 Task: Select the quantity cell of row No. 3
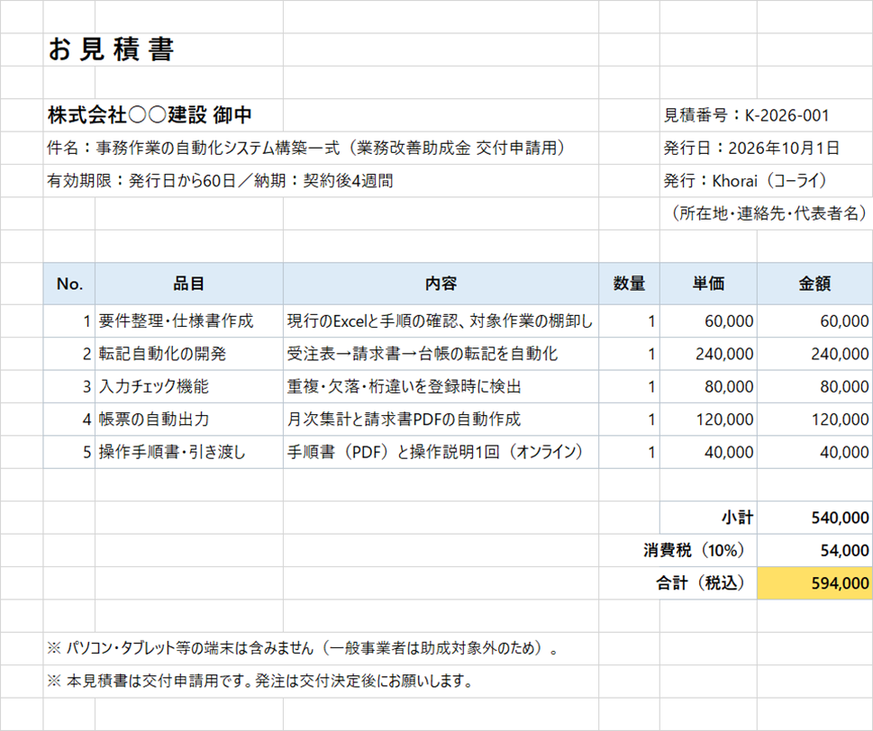[x=629, y=386]
